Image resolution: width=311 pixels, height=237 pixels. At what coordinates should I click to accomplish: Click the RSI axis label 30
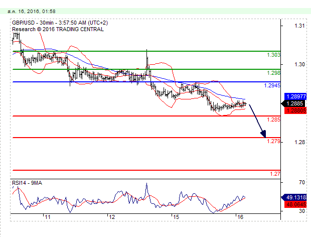point(302,211)
